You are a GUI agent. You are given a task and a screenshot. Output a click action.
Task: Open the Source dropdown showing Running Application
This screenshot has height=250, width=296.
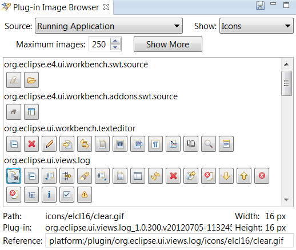point(109,26)
